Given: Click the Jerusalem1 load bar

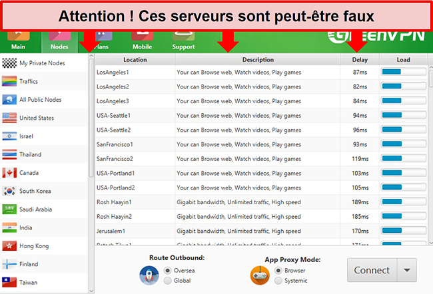Looking at the screenshot, I should click(403, 231).
